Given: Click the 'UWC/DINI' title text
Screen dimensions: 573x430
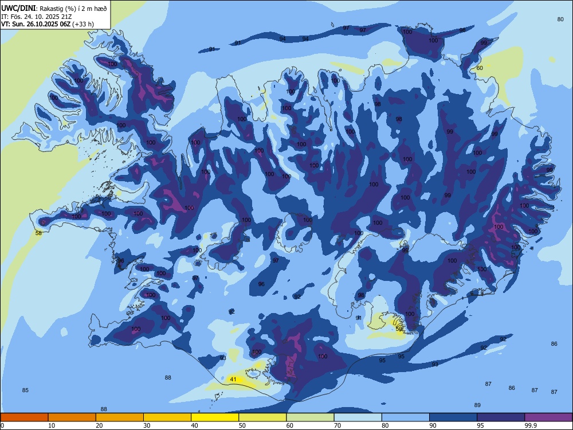Looking at the screenshot, I should pos(18,8).
